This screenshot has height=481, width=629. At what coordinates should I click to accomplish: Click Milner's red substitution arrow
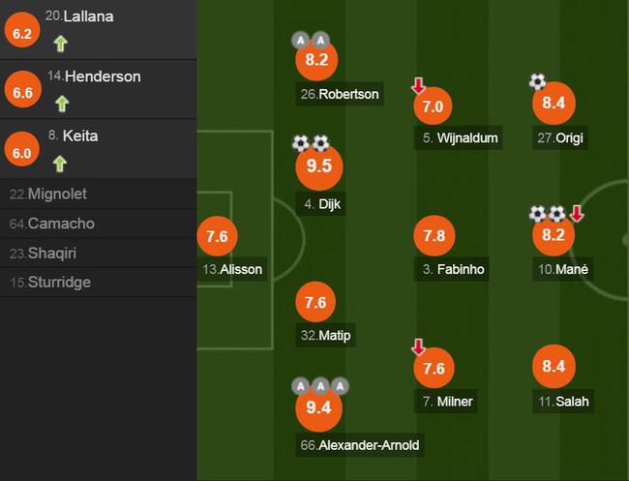(x=418, y=346)
